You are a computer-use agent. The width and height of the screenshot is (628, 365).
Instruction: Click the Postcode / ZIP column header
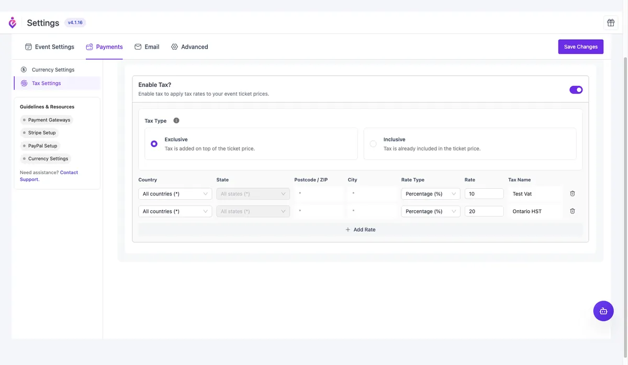(x=311, y=180)
